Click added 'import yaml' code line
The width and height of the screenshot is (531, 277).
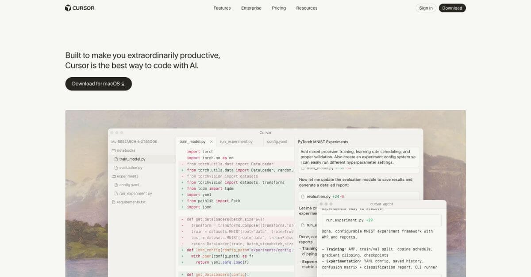[x=199, y=195]
